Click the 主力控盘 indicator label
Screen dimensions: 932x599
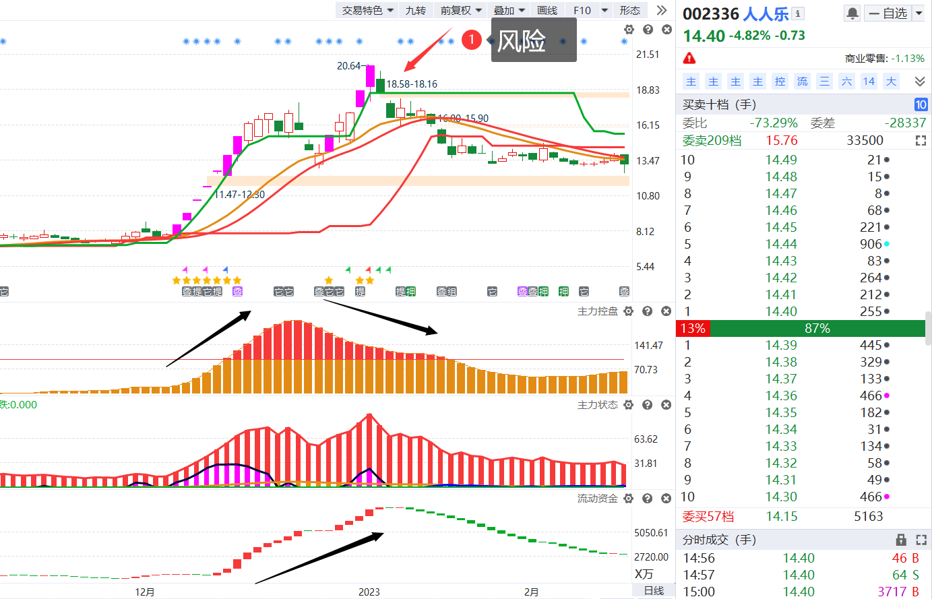tap(598, 311)
